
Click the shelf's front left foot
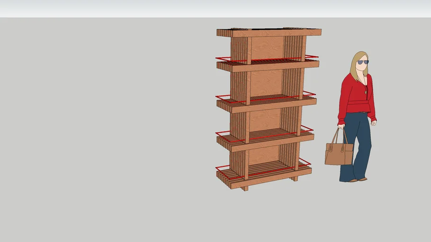click(245, 188)
